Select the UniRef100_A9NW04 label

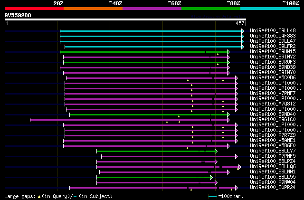click(x=273, y=182)
